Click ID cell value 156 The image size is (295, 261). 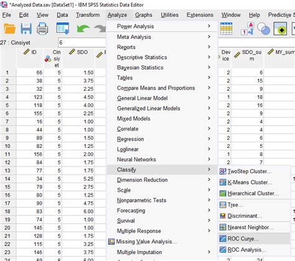30,154
